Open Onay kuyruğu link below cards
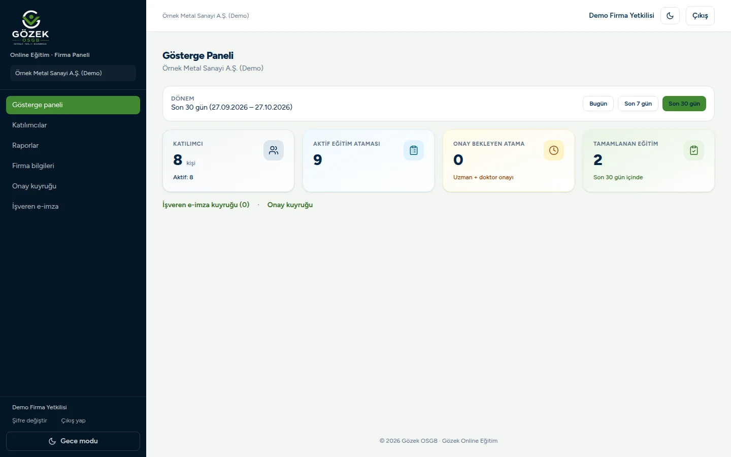The height and width of the screenshot is (457, 731). pyautogui.click(x=290, y=205)
